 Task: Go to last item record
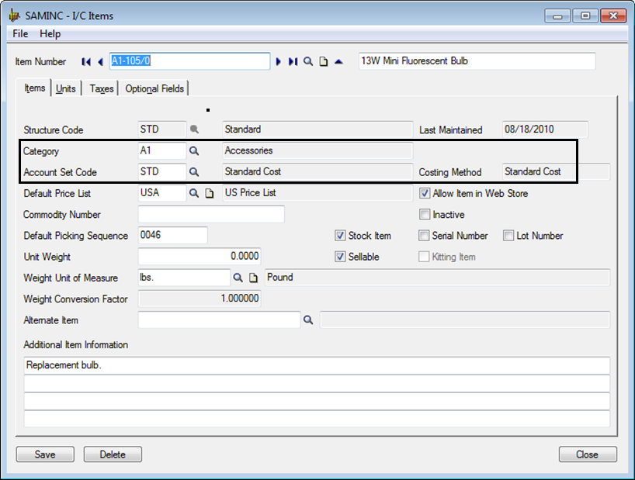[293, 61]
